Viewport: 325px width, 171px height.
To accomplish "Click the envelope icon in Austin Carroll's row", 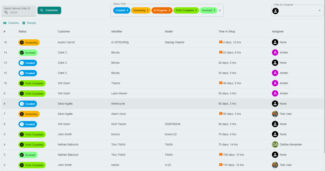I will click(x=221, y=42).
